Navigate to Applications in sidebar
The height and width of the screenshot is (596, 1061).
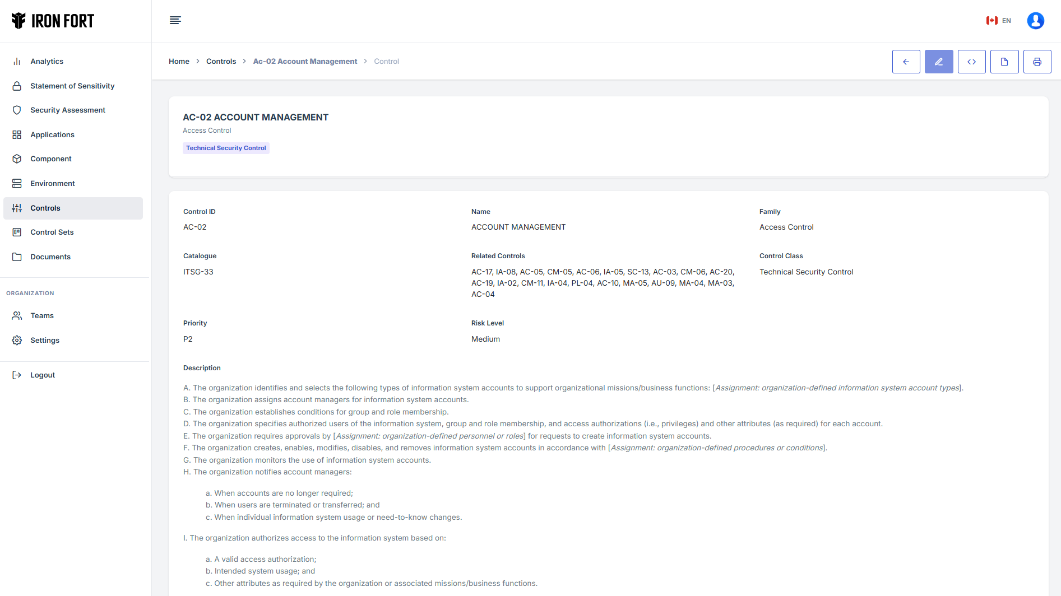(x=52, y=135)
